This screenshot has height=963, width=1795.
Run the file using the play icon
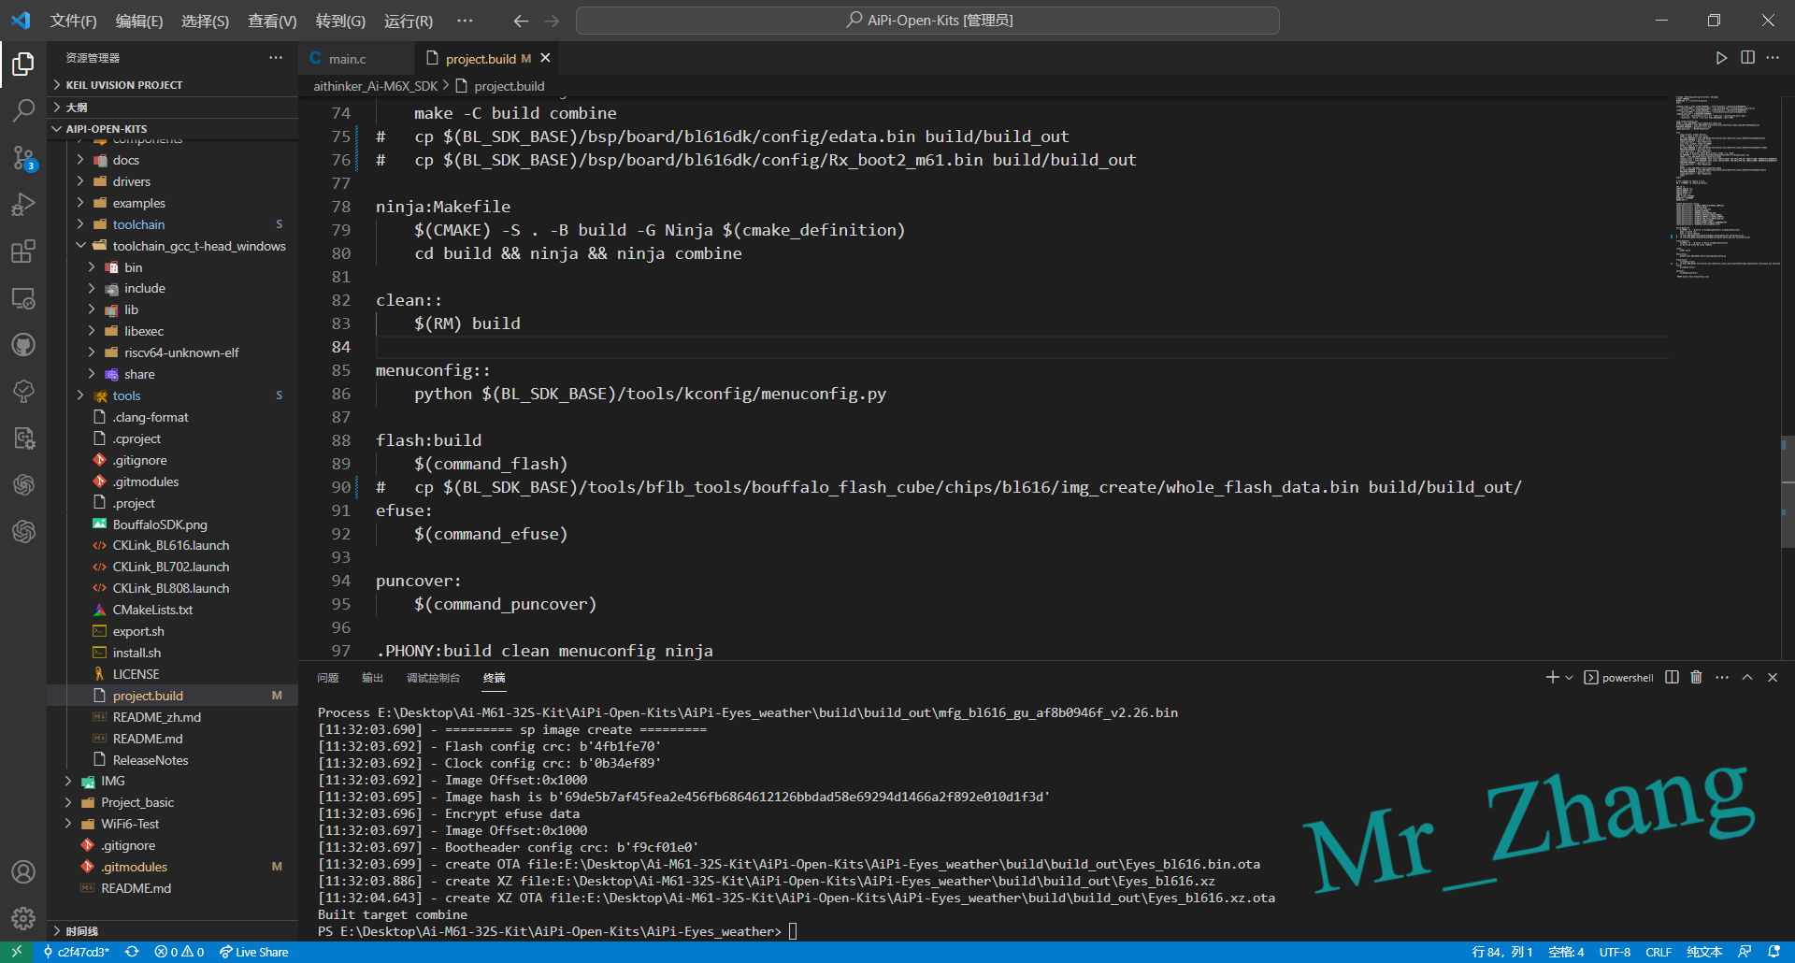[x=1721, y=58]
